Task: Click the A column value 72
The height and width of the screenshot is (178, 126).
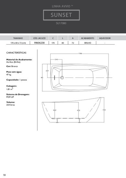Action: pos(73,43)
